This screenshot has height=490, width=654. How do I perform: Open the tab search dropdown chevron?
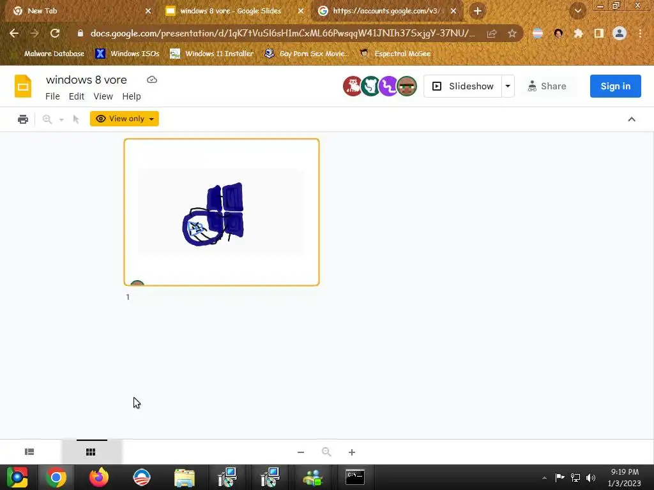(577, 11)
